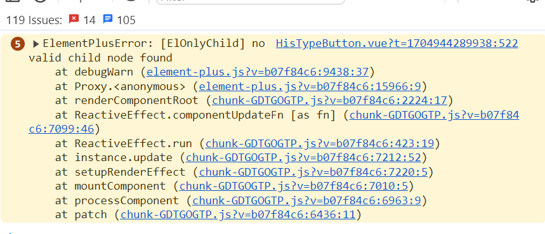The height and width of the screenshot is (234, 545).
Task: Click the 119 Issues label
Action: (x=34, y=20)
